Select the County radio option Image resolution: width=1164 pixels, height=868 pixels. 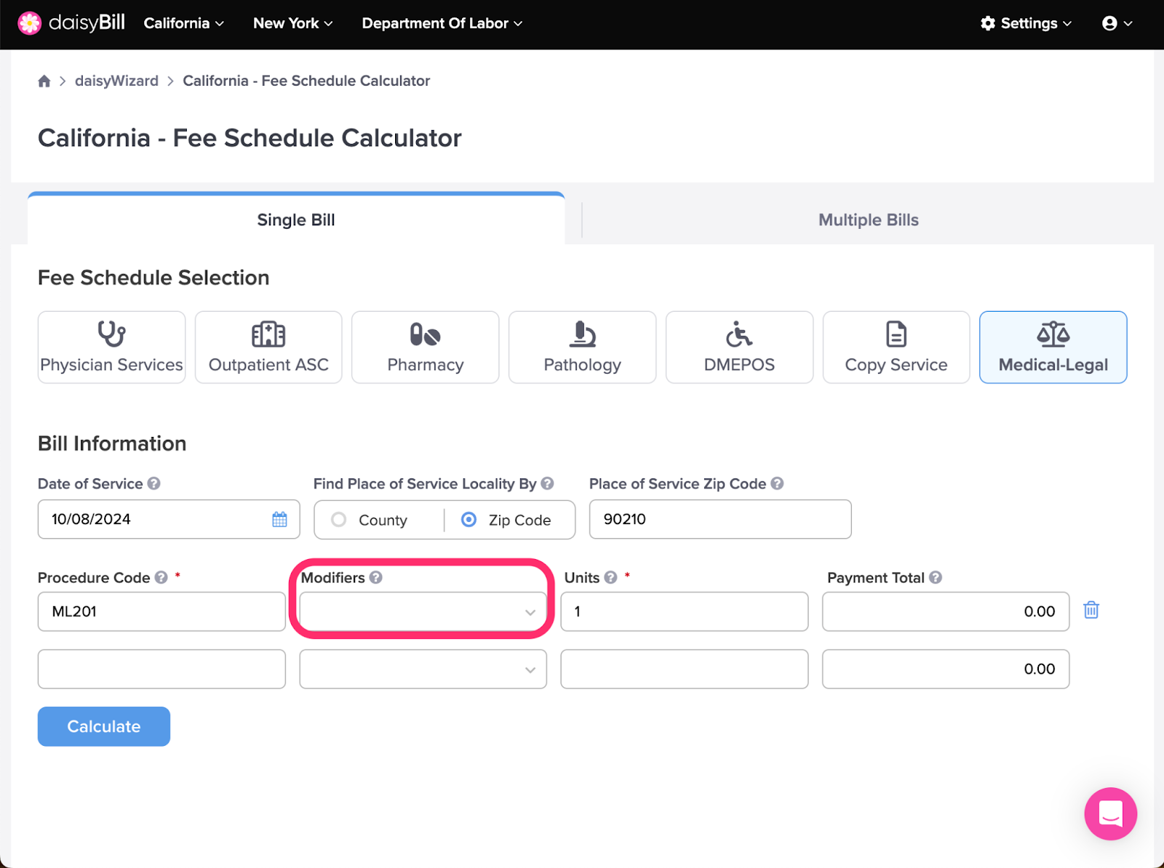(338, 520)
